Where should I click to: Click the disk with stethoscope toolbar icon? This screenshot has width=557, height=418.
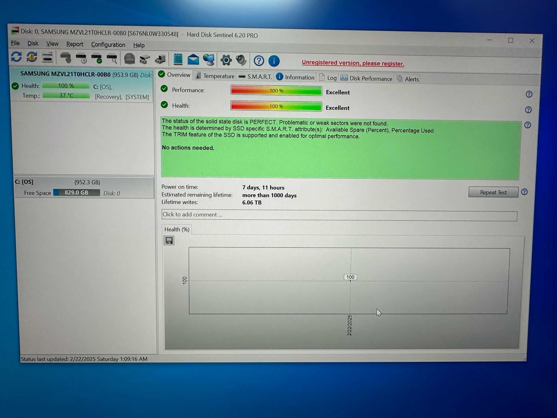point(66,58)
